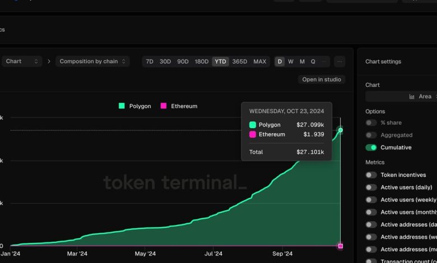Expand the Composition by chain dropdown
This screenshot has height=263, width=437.
[92, 62]
